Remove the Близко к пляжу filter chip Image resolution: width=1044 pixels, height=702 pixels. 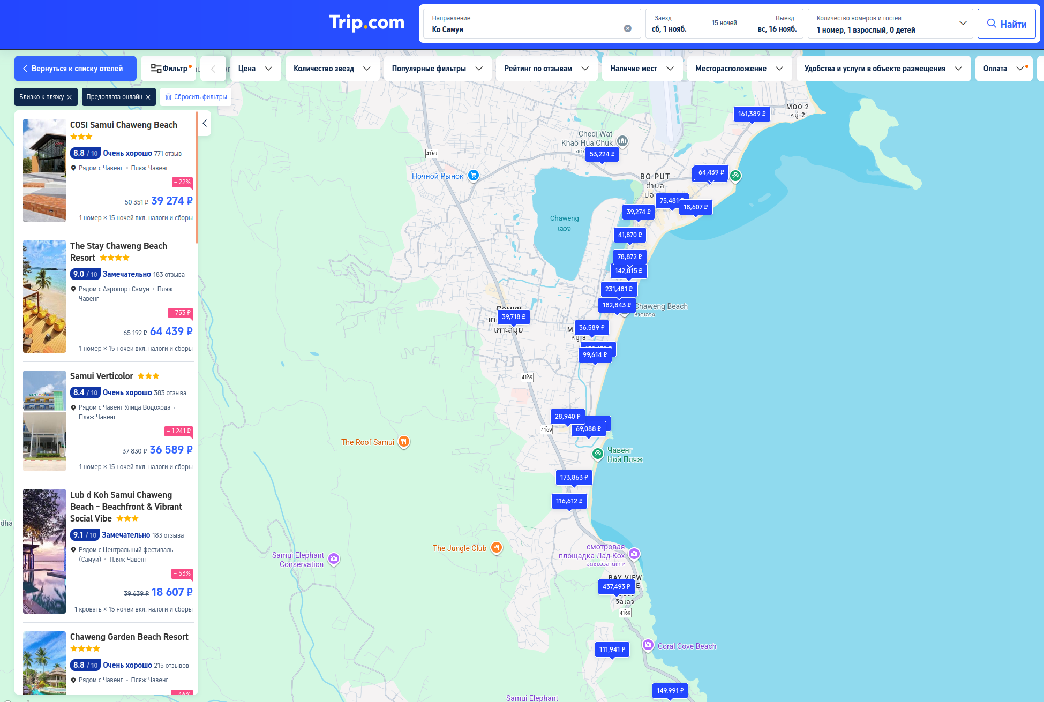tap(70, 97)
